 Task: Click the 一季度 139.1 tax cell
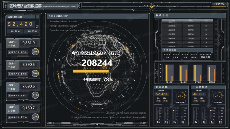pyautogui.click(x=167, y=56)
